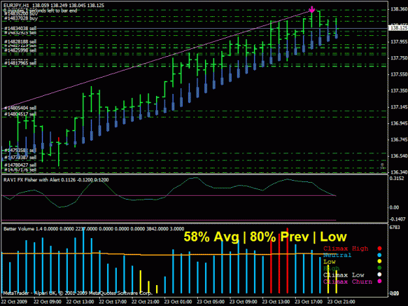The image size is (408, 306).
Task: Click the '23 Oct 09:00' time label
Action: [243, 302]
